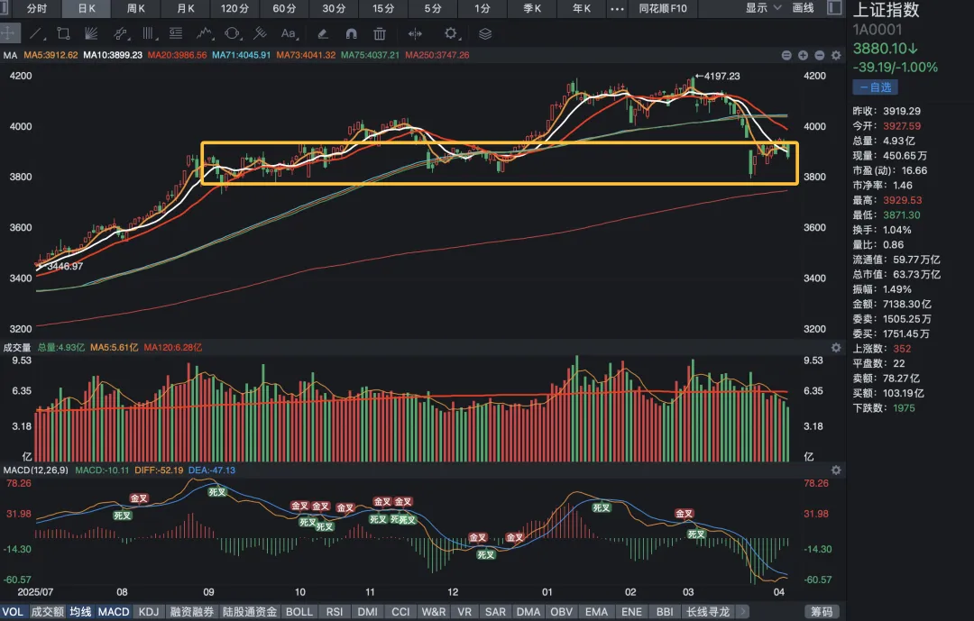Enable the 融资融券 indicator

point(192,612)
